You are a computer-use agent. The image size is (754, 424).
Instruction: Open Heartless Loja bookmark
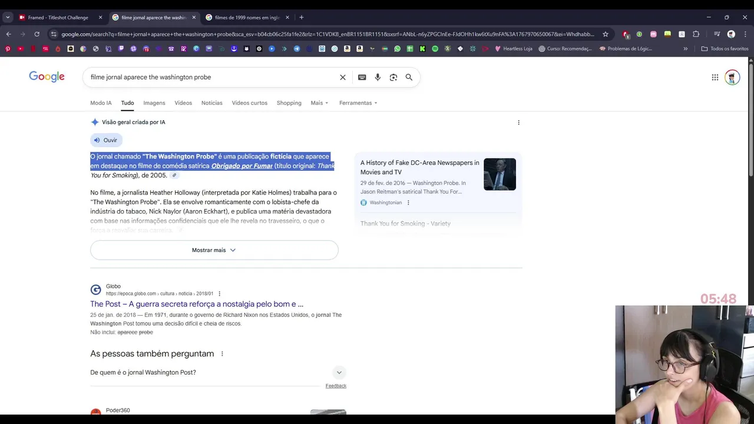(514, 49)
